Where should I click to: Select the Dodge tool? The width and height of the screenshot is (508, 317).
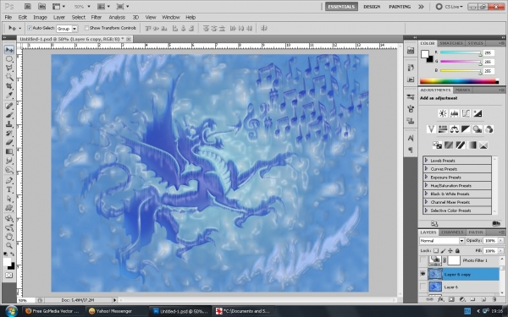9,170
